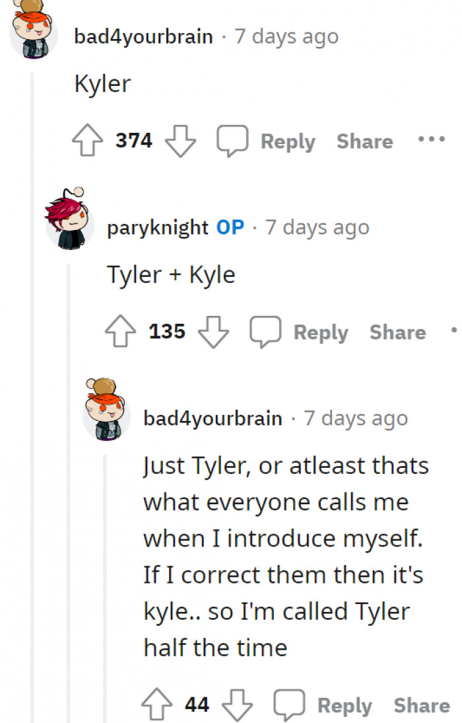Viewport: 462px width, 723px height.
Task: Click the "7 days ago" timestamp on "Kyler"
Action: [x=286, y=36]
